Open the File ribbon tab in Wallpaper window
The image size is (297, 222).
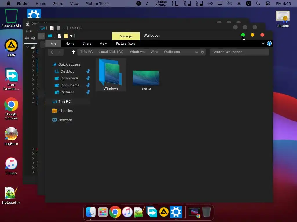53,43
